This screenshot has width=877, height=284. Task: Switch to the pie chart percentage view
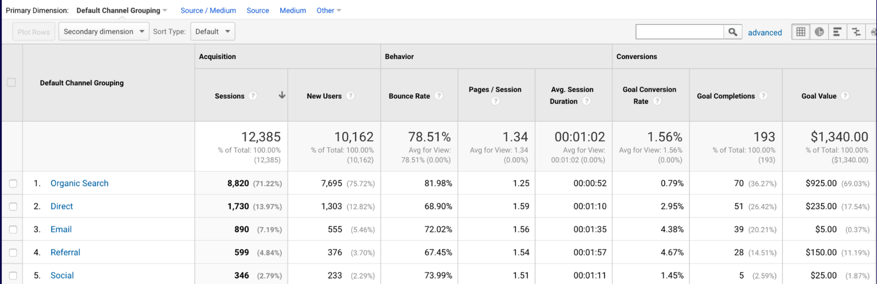click(819, 32)
